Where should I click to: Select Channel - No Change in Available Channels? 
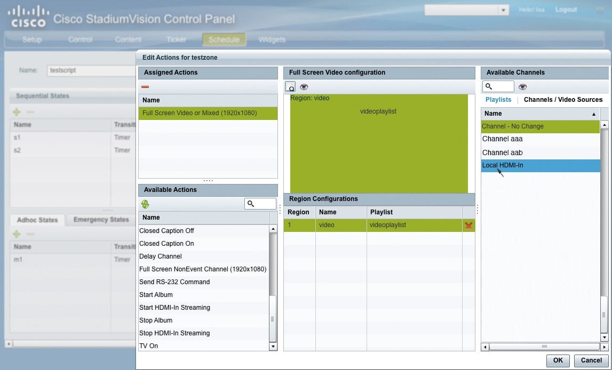pyautogui.click(x=541, y=126)
